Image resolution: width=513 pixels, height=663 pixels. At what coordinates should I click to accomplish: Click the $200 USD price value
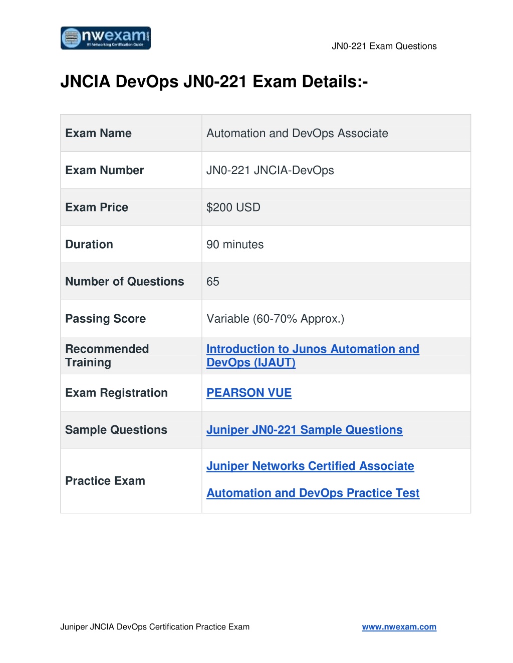pos(233,207)
